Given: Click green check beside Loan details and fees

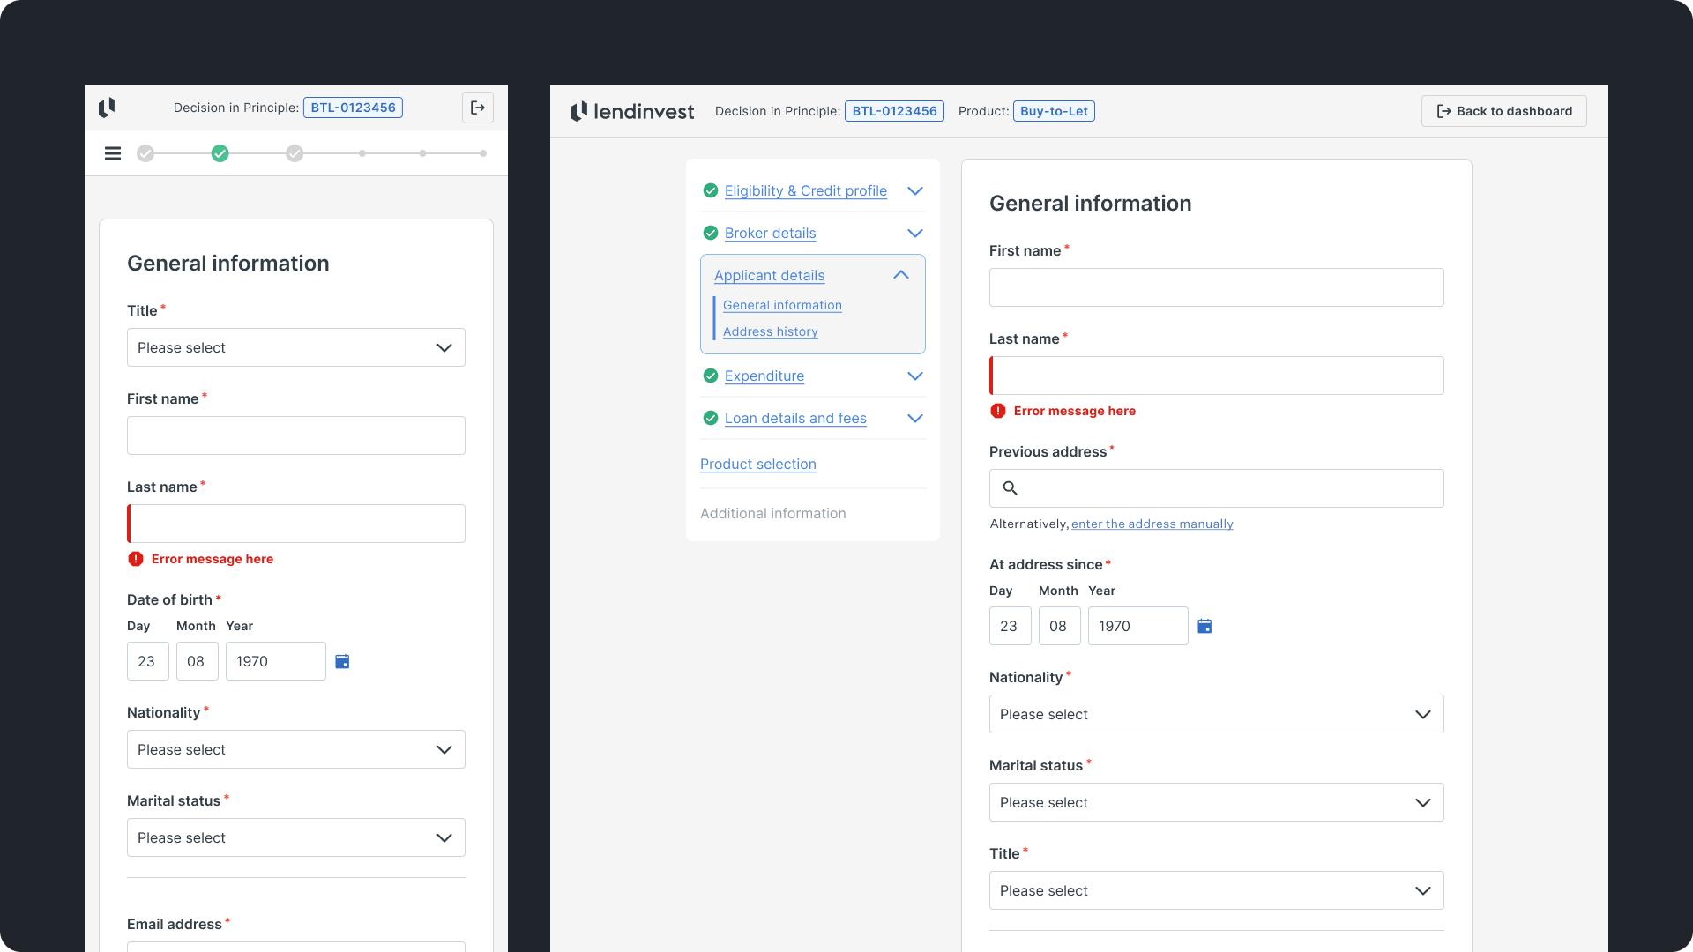Looking at the screenshot, I should click(x=711, y=418).
